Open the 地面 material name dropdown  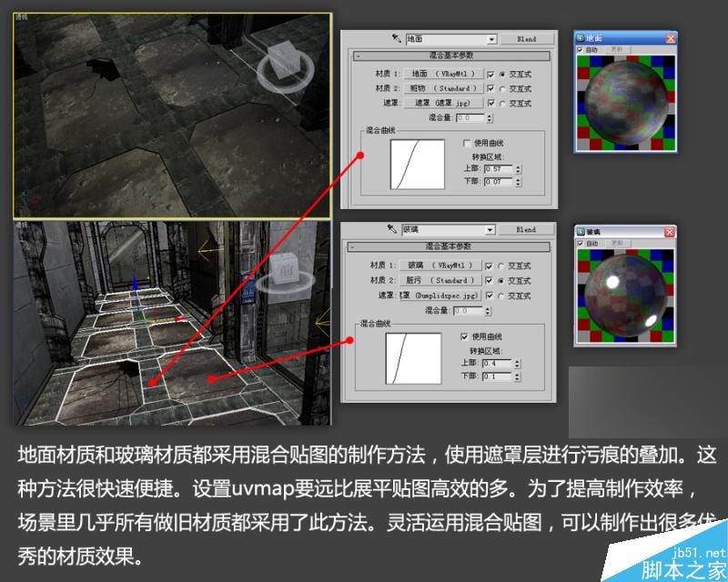[x=491, y=39]
